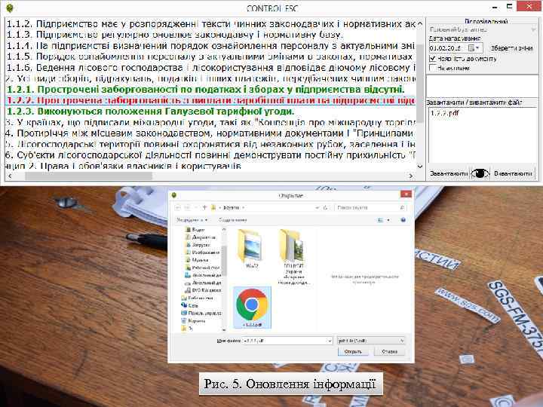This screenshot has width=543, height=407.
Task: Select red criterion 1.2.2 row
Action: [x=210, y=100]
